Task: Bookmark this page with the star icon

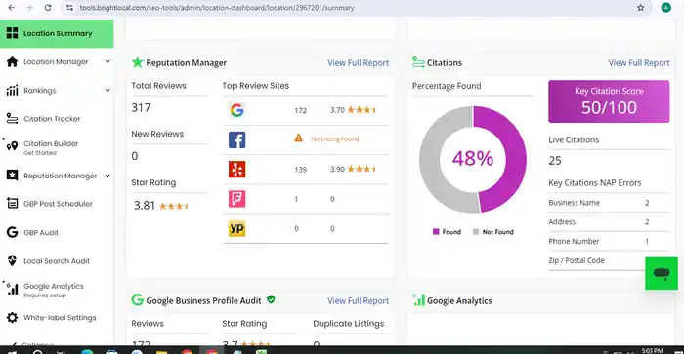Action: (640, 8)
